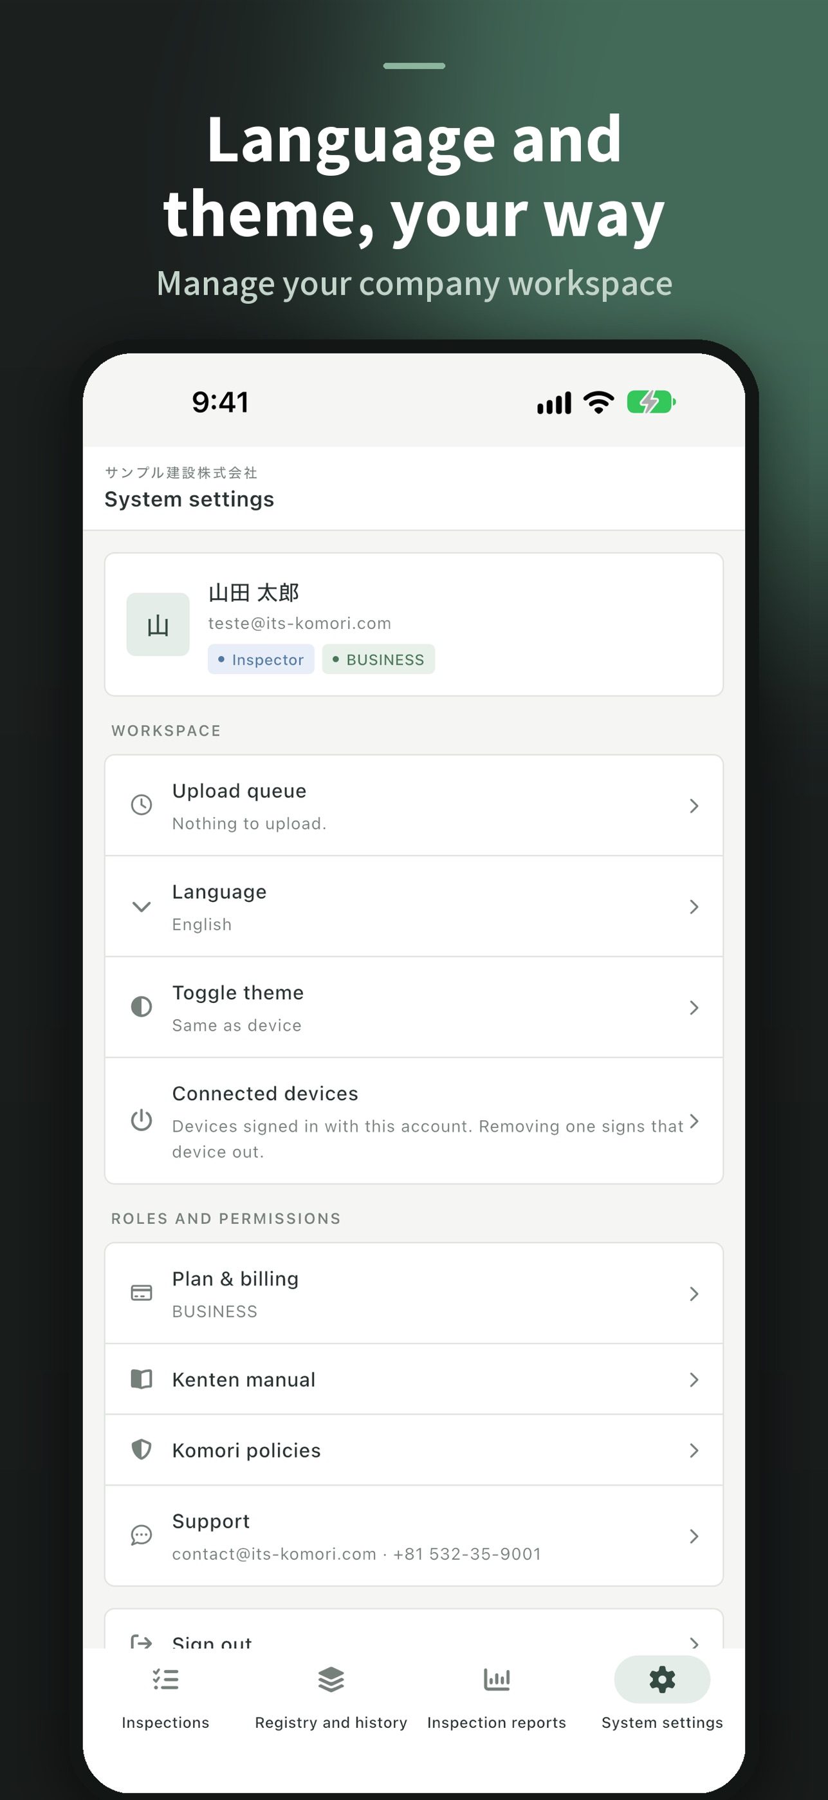
Task: Tap the support contact email and phone line
Action: click(x=357, y=1553)
